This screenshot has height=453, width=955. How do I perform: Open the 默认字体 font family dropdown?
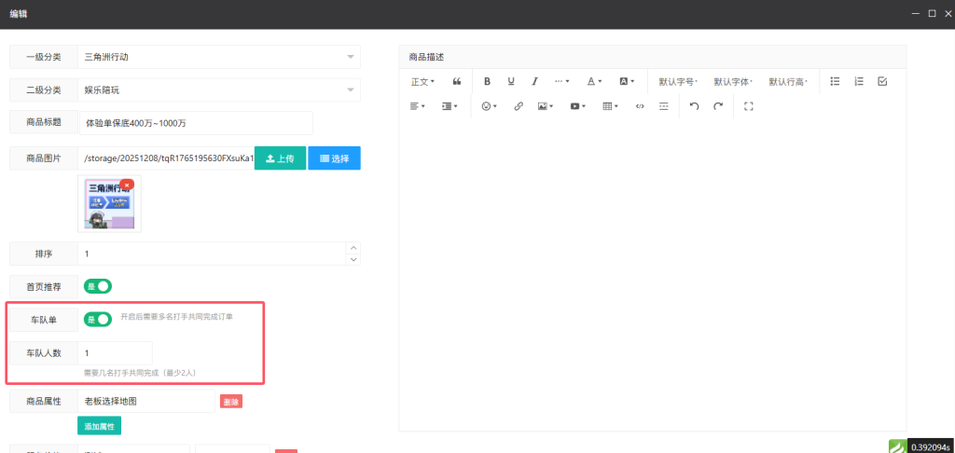coord(733,82)
